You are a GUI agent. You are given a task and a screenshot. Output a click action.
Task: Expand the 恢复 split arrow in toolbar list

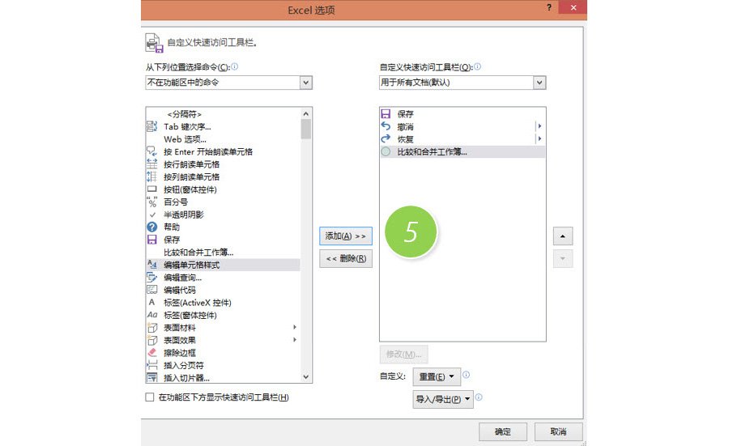point(539,138)
